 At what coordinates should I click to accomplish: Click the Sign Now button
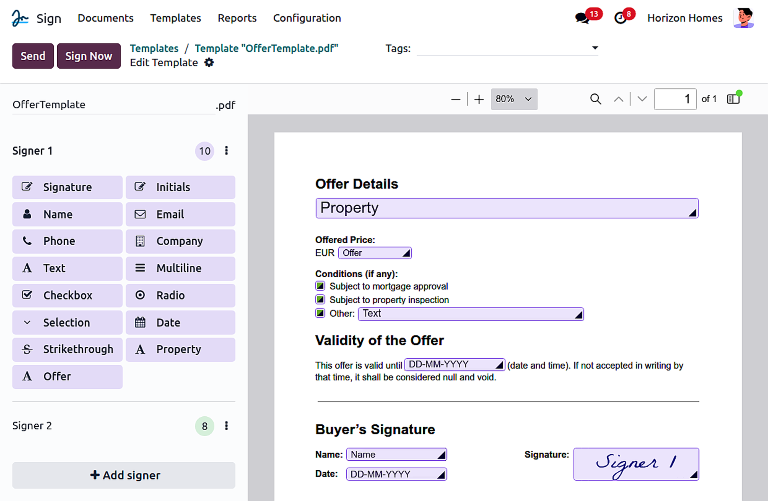(x=88, y=56)
